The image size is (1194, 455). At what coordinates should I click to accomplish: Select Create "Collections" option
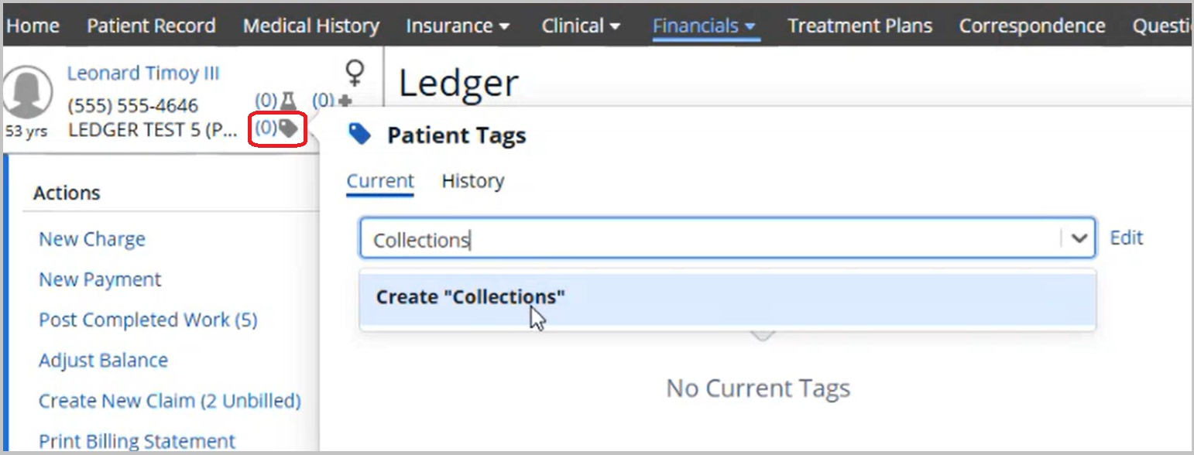728,297
